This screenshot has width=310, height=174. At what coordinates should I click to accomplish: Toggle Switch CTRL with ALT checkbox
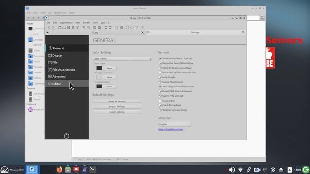point(160,96)
